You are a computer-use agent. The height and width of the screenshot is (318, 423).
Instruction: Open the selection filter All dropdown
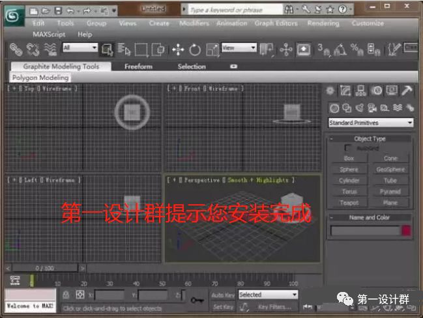click(80, 47)
